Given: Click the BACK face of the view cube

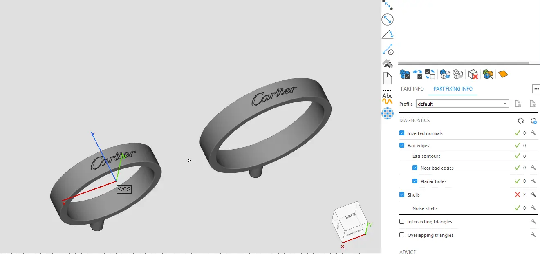Looking at the screenshot, I should point(350,216).
